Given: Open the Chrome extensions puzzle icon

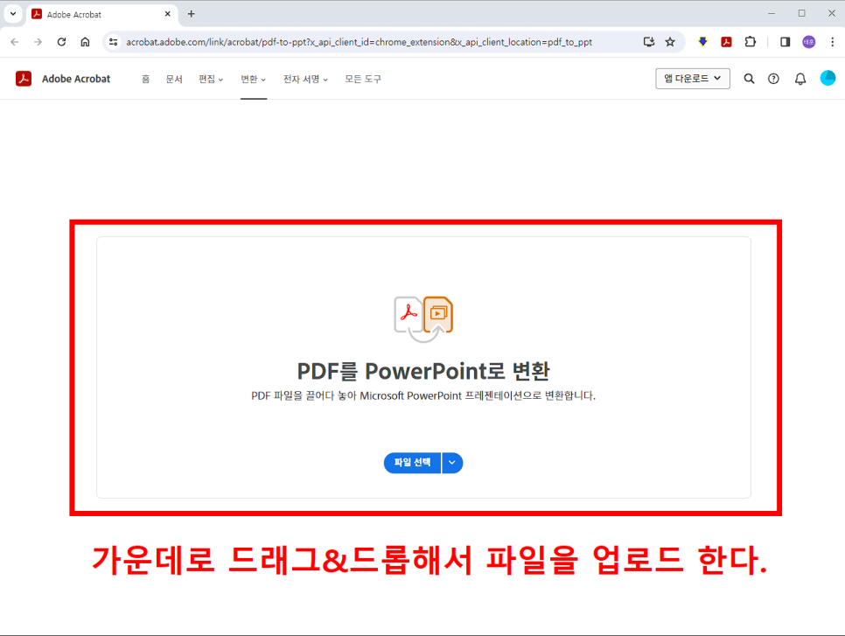Looking at the screenshot, I should (x=751, y=41).
